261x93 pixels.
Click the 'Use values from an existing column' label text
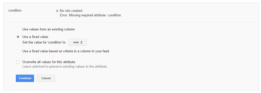(49, 29)
